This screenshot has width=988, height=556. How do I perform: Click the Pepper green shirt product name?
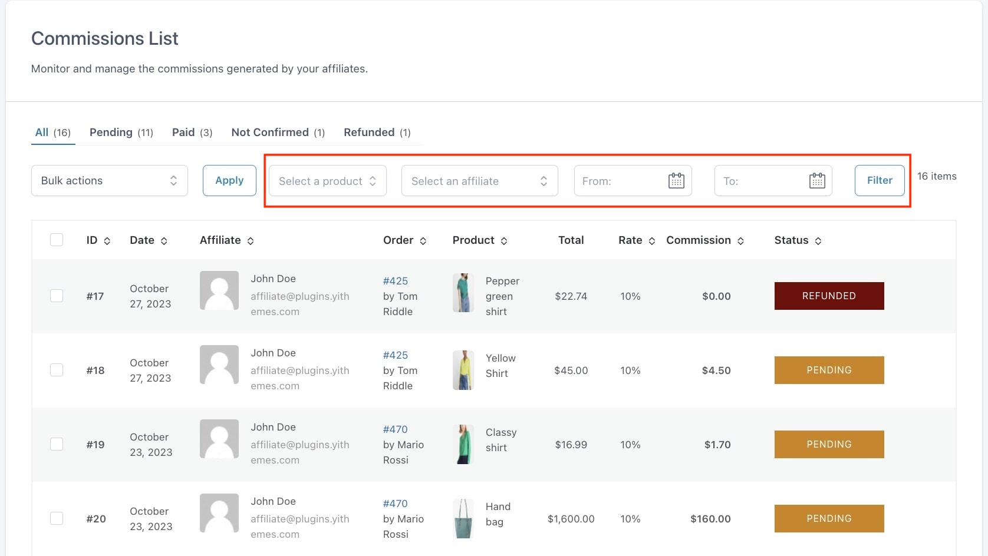pyautogui.click(x=502, y=296)
